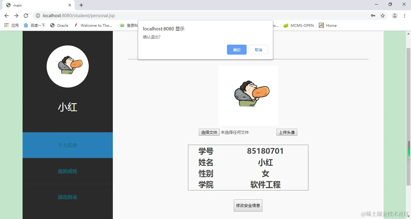Image resolution: width=411 pixels, height=219 pixels.
Task: Open the 登录科 bookmark dropdown
Action: click(x=131, y=25)
